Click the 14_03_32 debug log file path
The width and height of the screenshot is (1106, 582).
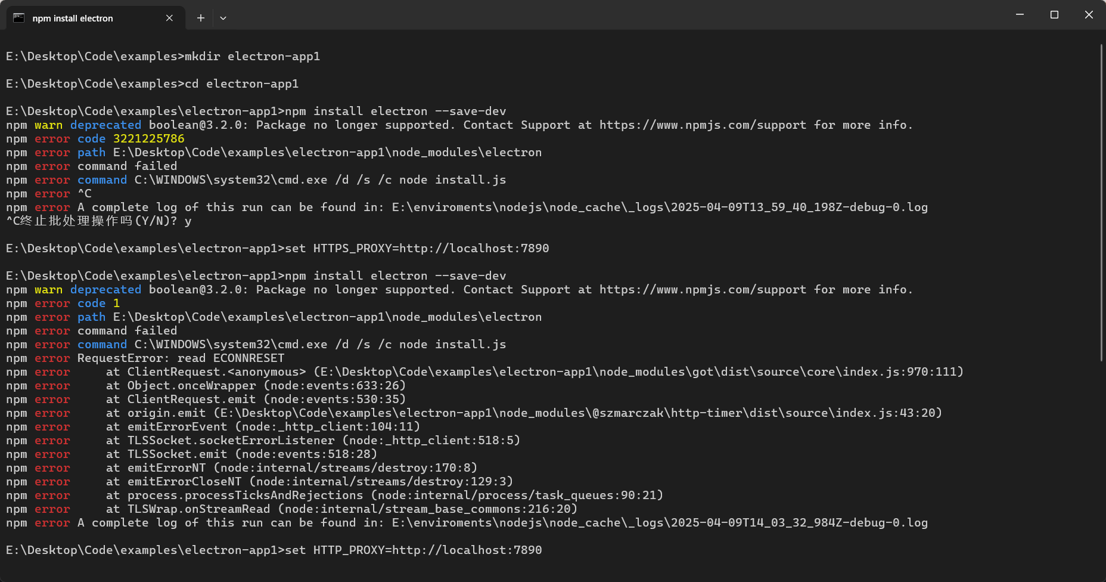point(659,523)
